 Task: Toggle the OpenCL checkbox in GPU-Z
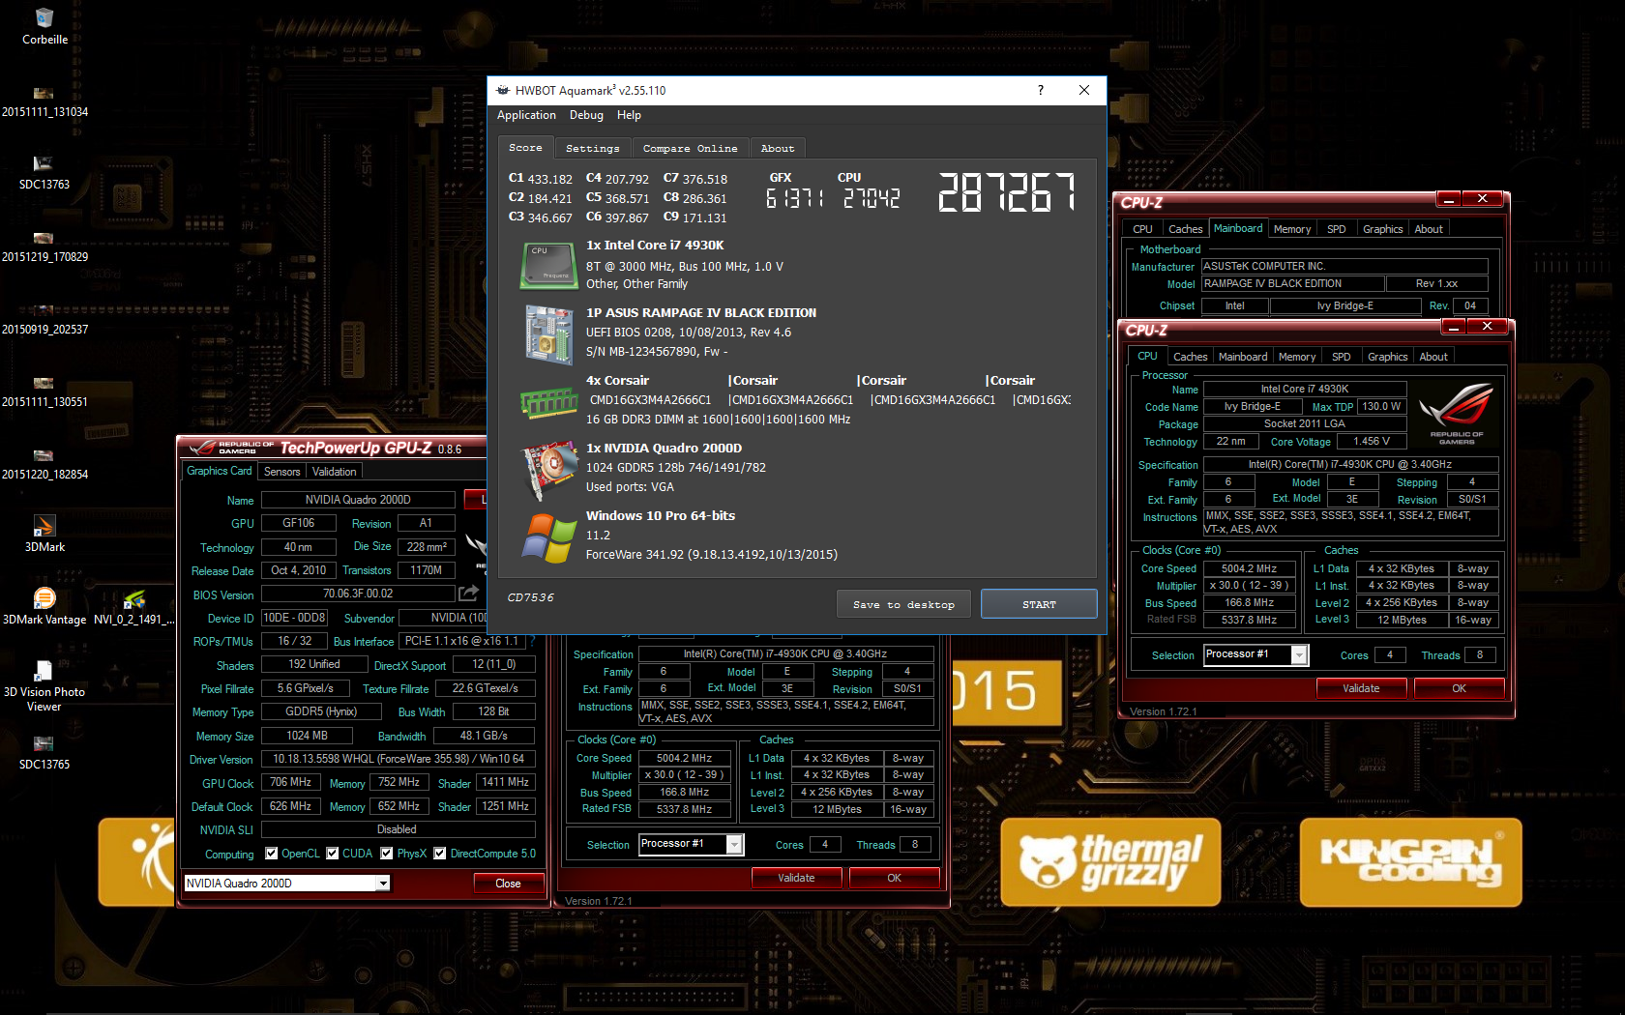point(273,854)
